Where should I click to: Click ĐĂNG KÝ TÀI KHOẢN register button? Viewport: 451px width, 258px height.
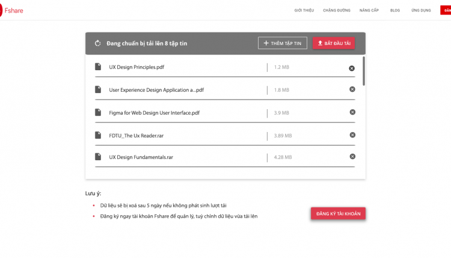pyautogui.click(x=338, y=214)
